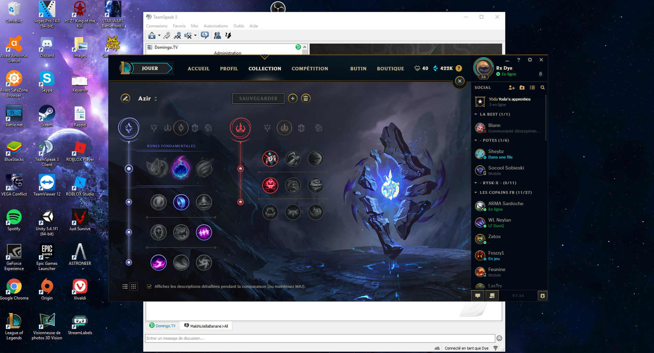This screenshot has width=654, height=353.
Task: Expand the - RYSK-X - friend group
Action: 476,183
